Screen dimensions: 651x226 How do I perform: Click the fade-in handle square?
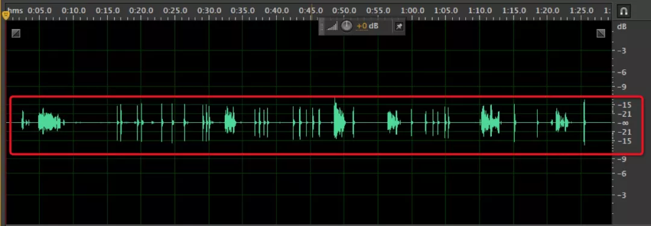point(16,33)
